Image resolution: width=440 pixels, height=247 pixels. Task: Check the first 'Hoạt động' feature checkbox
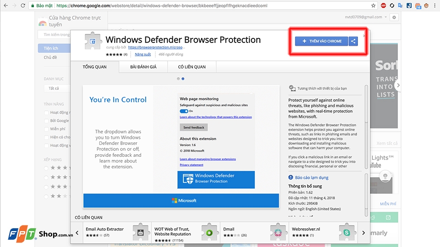pyautogui.click(x=46, y=113)
